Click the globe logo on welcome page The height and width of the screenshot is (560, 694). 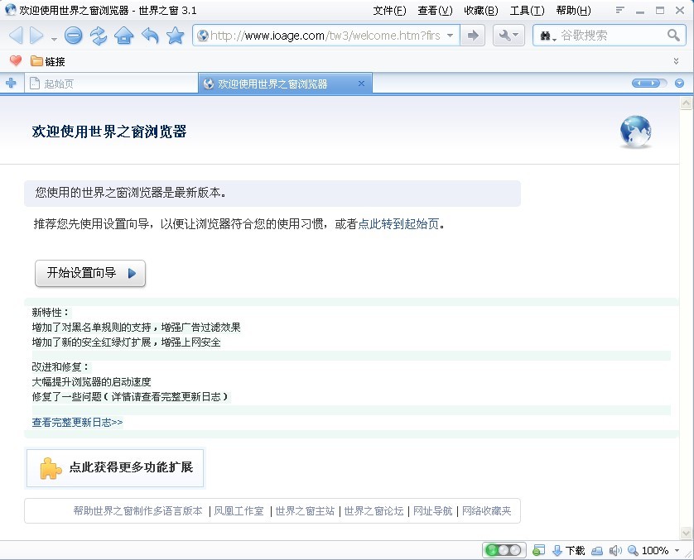(x=635, y=132)
